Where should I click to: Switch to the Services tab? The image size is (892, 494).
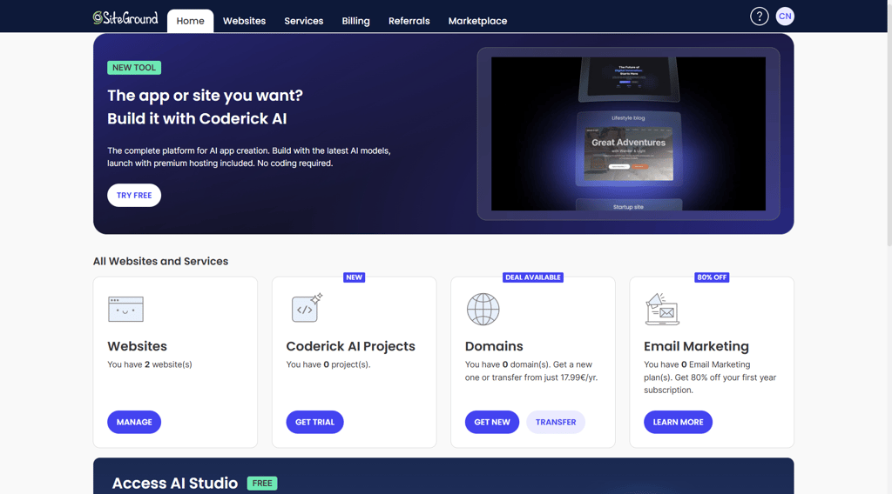pos(304,21)
